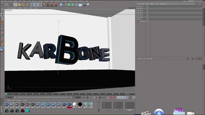Click the timeline preview range slider
This screenshot has width=205, height=115.
click(43, 97)
